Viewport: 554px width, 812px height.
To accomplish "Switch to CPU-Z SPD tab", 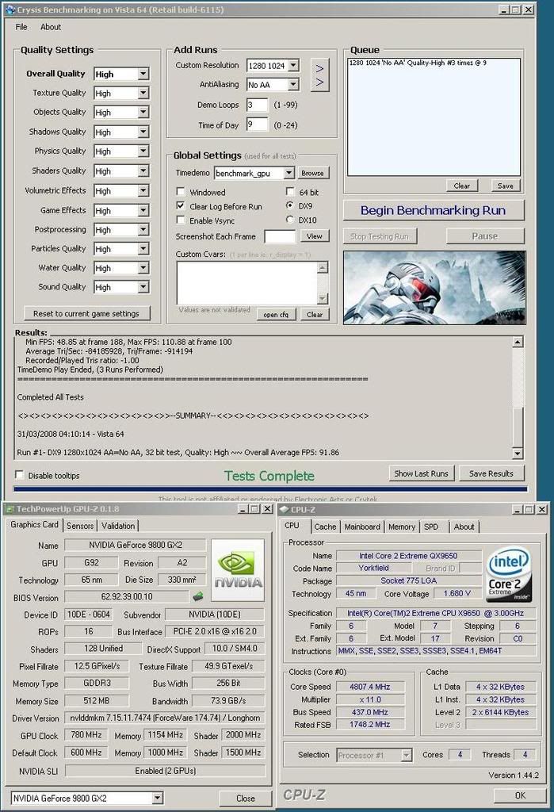I will [x=431, y=527].
